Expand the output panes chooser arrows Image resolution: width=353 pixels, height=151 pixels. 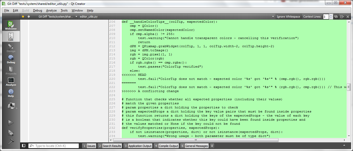click(x=212, y=146)
